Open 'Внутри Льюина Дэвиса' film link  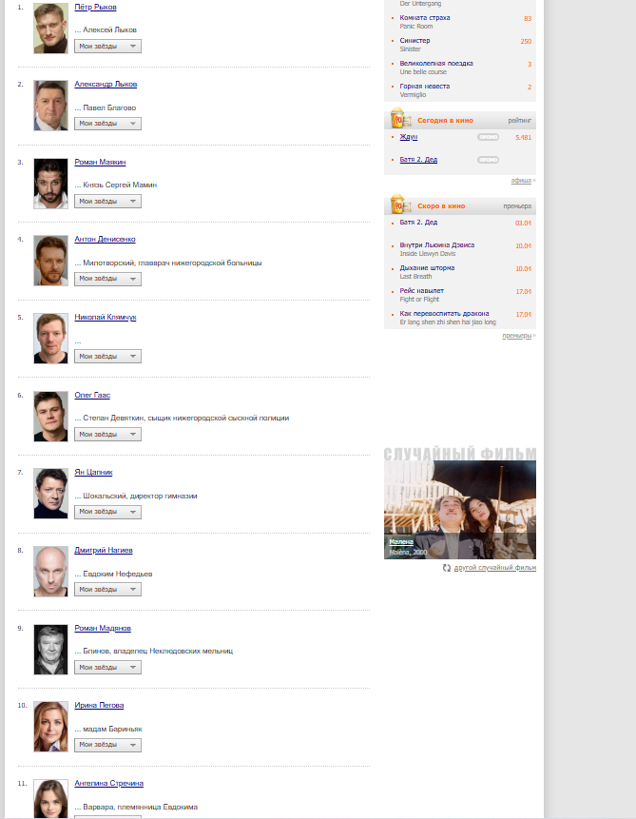[x=436, y=245]
